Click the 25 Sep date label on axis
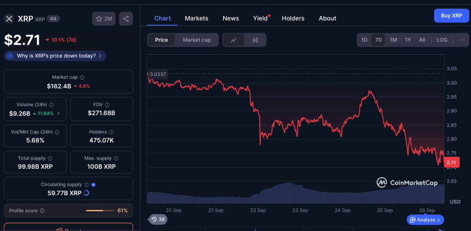This screenshot has width=471, height=231. [385, 210]
